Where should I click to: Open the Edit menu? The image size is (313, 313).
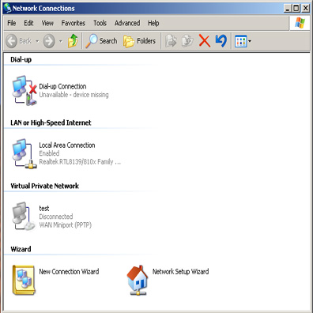tap(28, 23)
